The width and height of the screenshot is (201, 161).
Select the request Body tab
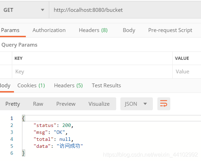click(129, 30)
